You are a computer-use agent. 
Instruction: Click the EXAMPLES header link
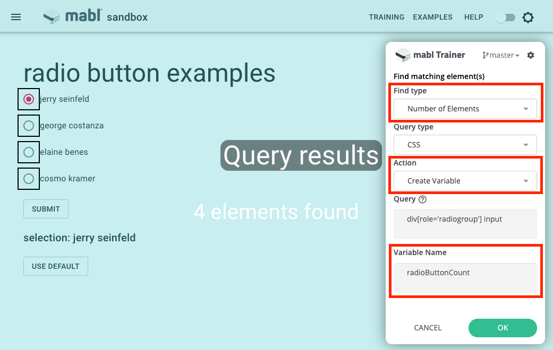coord(432,17)
